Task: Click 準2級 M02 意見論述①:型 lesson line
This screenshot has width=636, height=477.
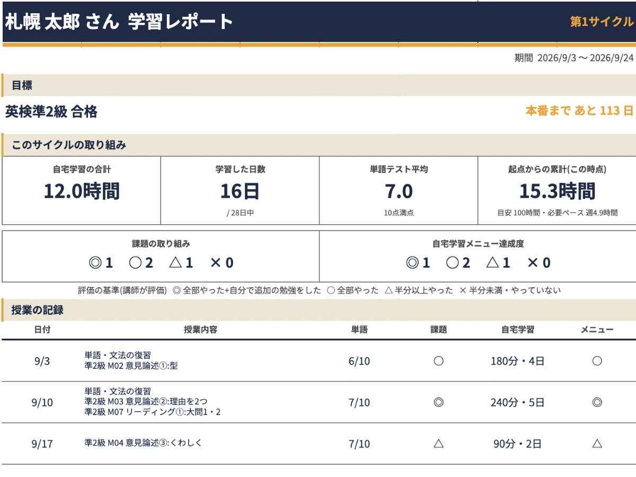Action: [x=131, y=366]
